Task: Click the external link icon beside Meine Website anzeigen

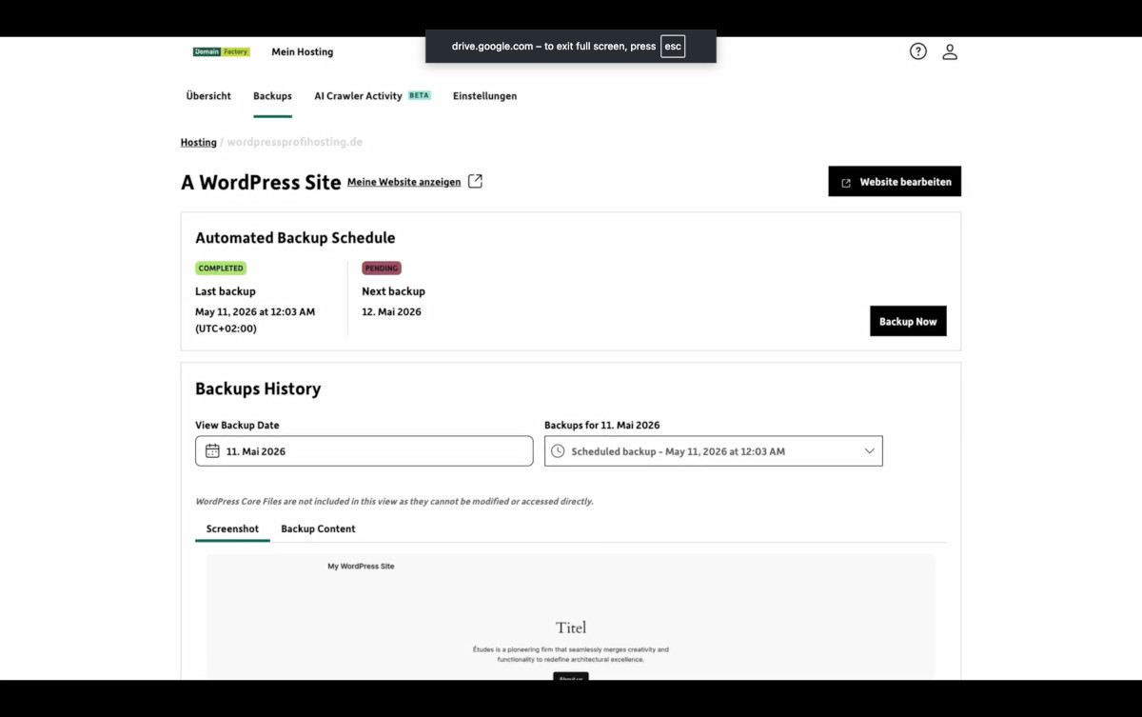Action: tap(475, 181)
